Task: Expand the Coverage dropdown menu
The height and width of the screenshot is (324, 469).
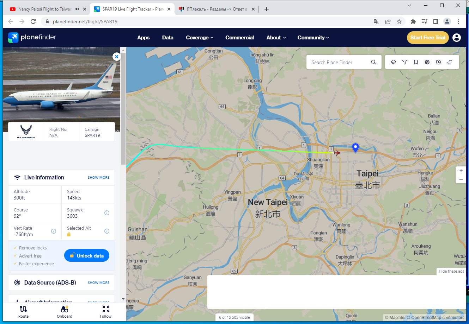Action: (200, 38)
